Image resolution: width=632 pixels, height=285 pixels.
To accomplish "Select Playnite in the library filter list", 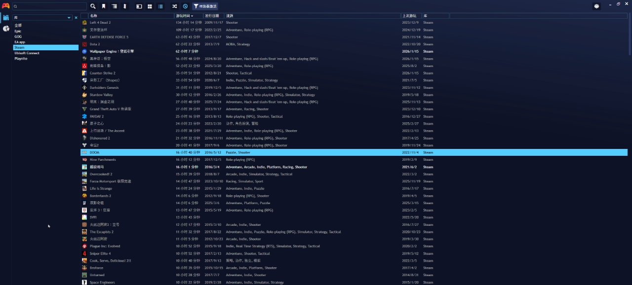I will tap(45, 58).
